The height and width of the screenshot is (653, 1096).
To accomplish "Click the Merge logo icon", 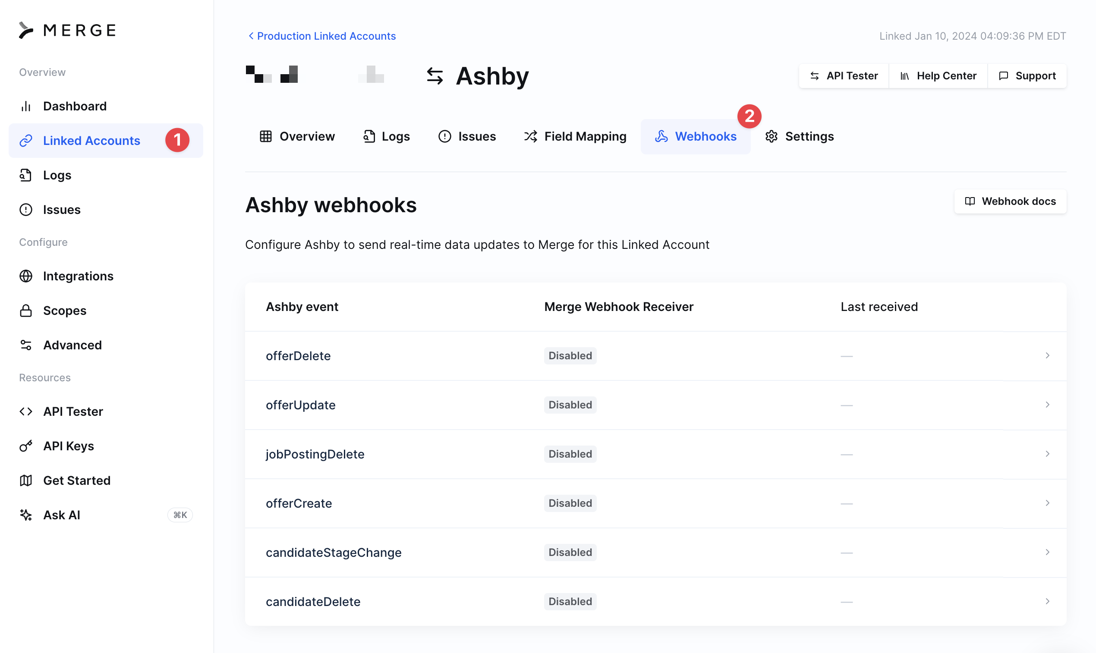I will tap(26, 30).
